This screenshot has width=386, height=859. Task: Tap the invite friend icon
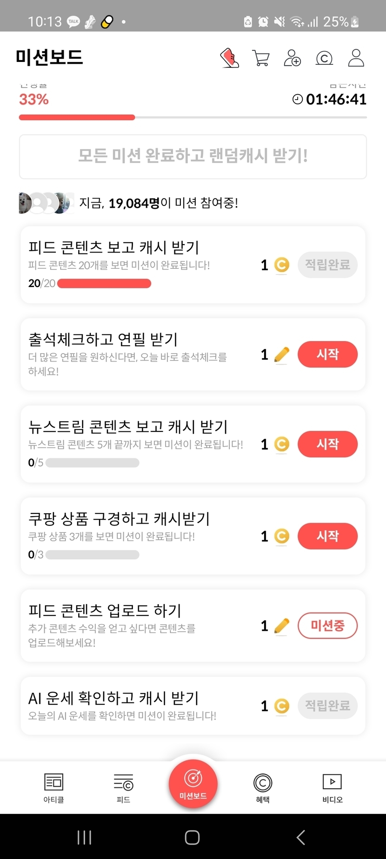pyautogui.click(x=292, y=58)
